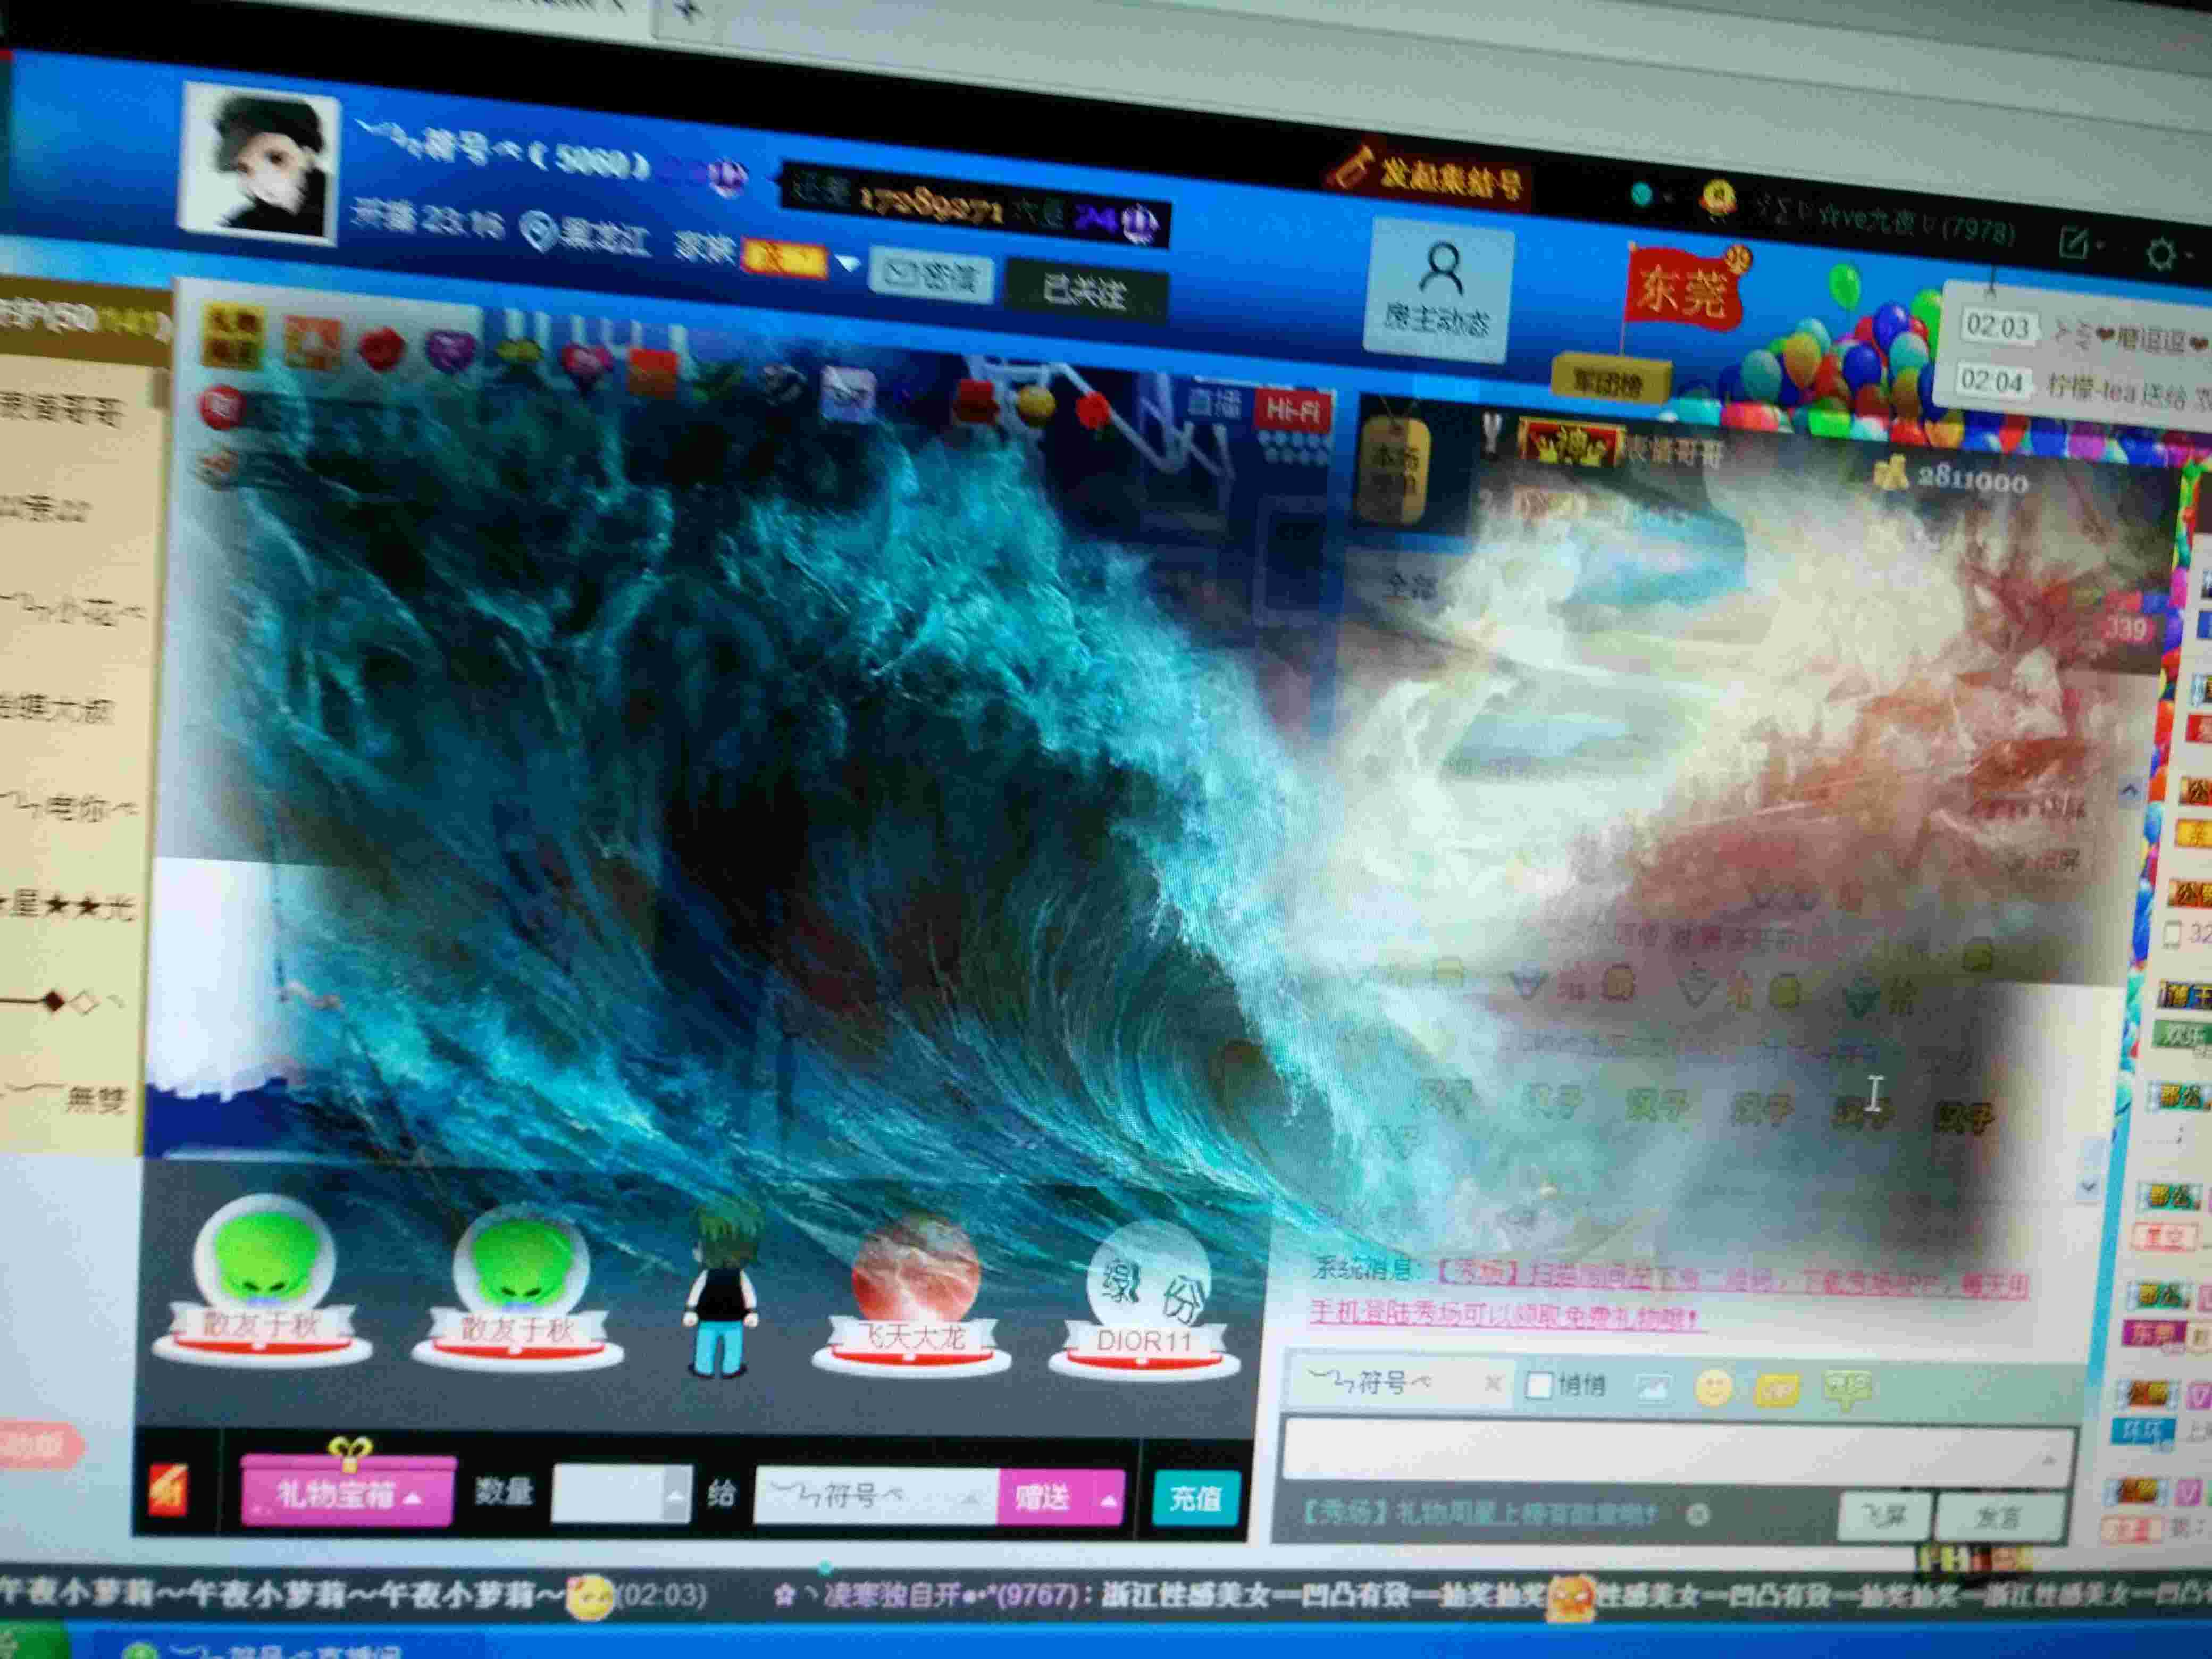Click the red rose gift icon

[381, 349]
